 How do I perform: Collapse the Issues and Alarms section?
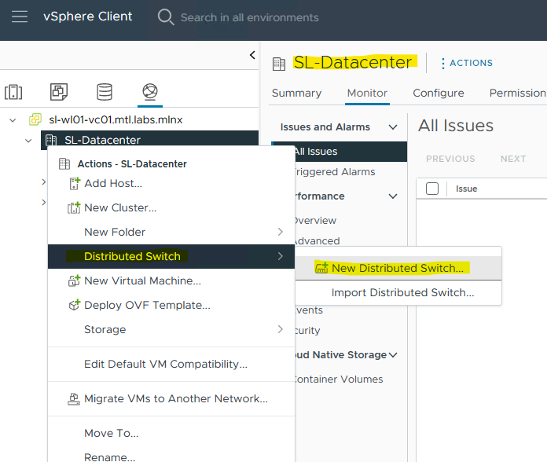coord(393,127)
